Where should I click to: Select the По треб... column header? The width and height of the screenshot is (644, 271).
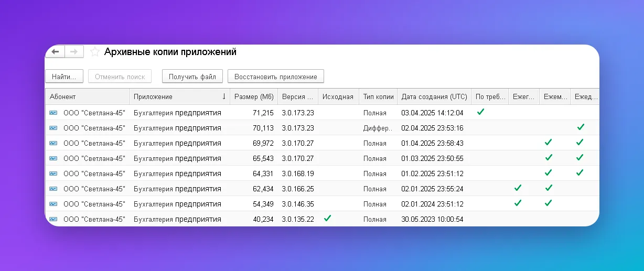pyautogui.click(x=490, y=96)
